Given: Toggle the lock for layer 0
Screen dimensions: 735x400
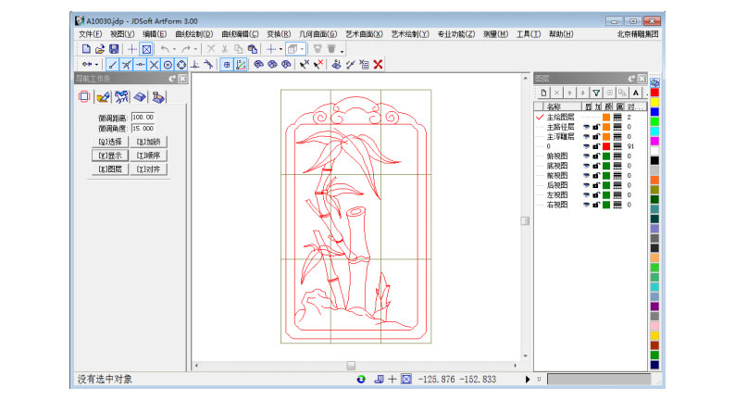Looking at the screenshot, I should click(x=596, y=145).
